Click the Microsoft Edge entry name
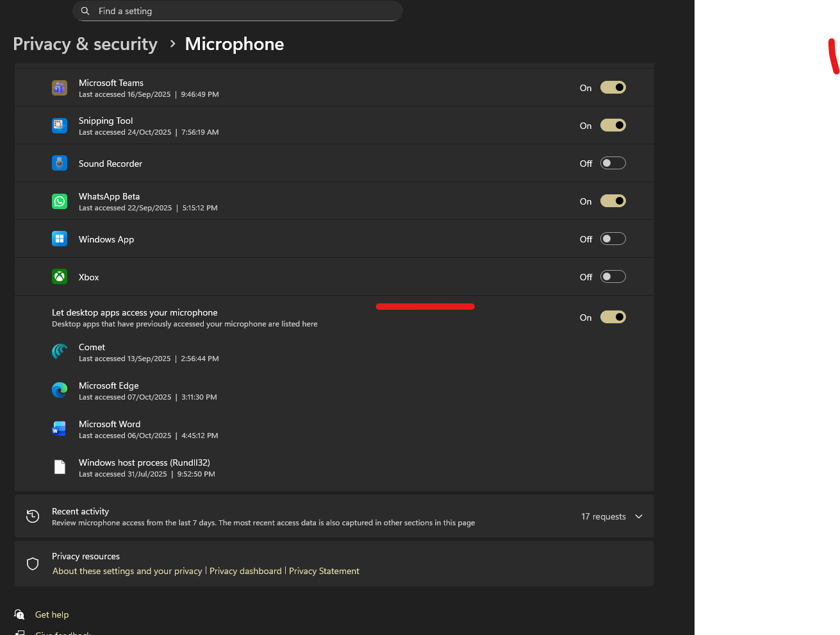This screenshot has width=840, height=635. [109, 385]
